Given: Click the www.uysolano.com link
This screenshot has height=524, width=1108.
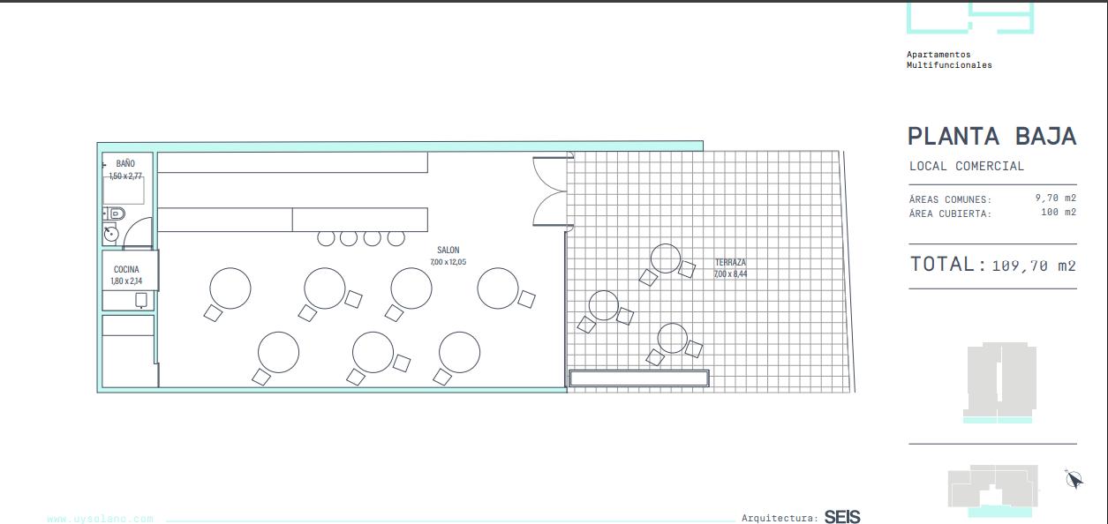Looking at the screenshot, I should [100, 519].
